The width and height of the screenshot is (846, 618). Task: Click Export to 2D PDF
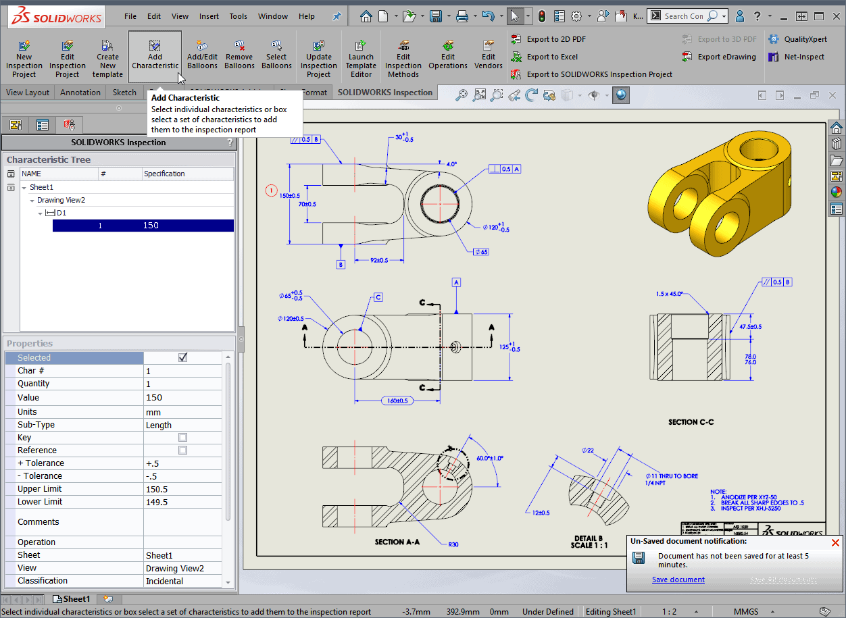[556, 39]
